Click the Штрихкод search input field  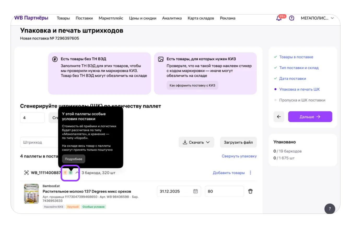tap(39, 142)
